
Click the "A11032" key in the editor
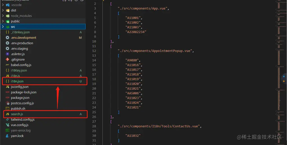133,136
